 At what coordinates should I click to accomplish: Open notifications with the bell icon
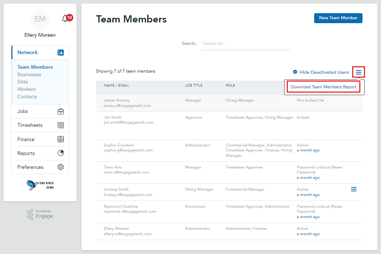coord(65,19)
